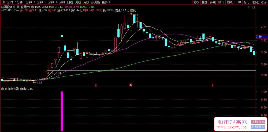Image resolution: width=268 pixels, height=132 pixels.
Task: Expand the 更多 periods menu
Action: click(x=106, y=2)
